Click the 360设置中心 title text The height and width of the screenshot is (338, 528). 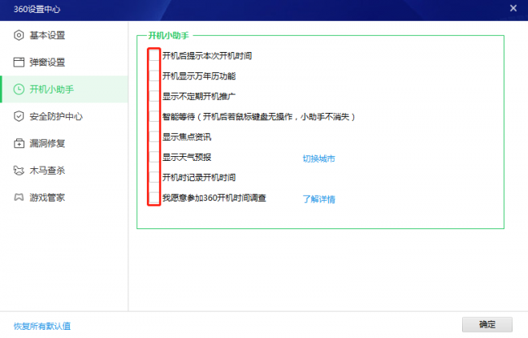pos(37,9)
